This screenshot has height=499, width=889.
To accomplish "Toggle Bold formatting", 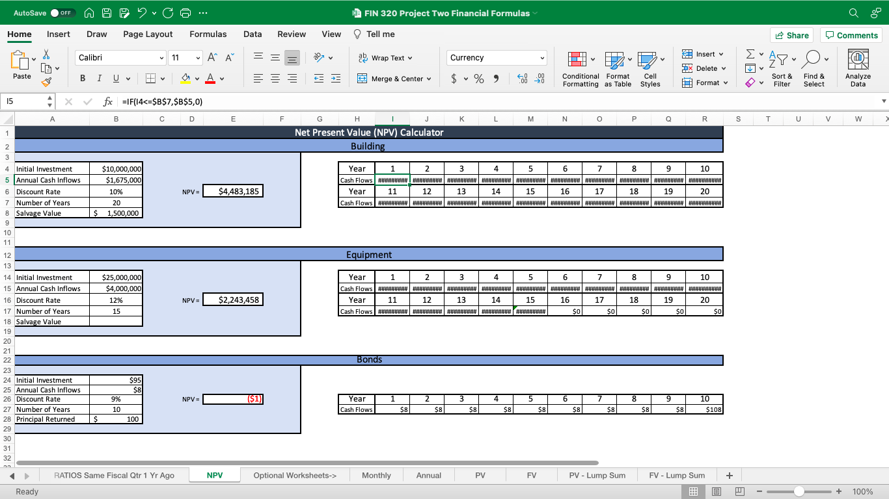I will pyautogui.click(x=83, y=79).
